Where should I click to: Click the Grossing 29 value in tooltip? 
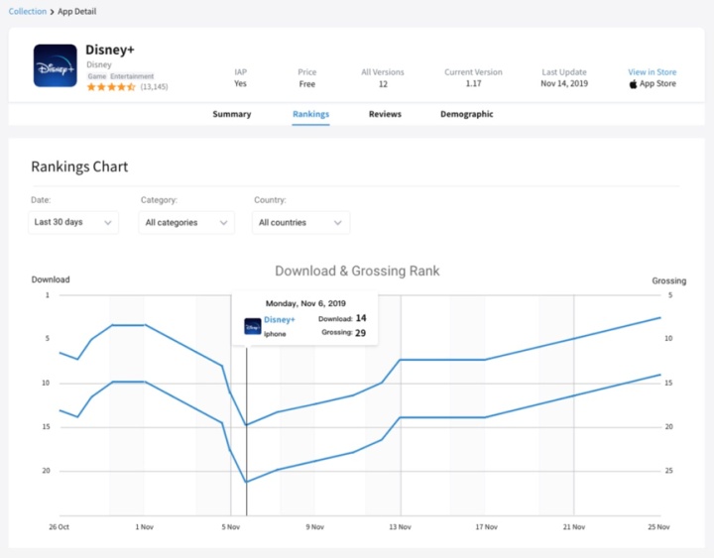click(x=361, y=333)
